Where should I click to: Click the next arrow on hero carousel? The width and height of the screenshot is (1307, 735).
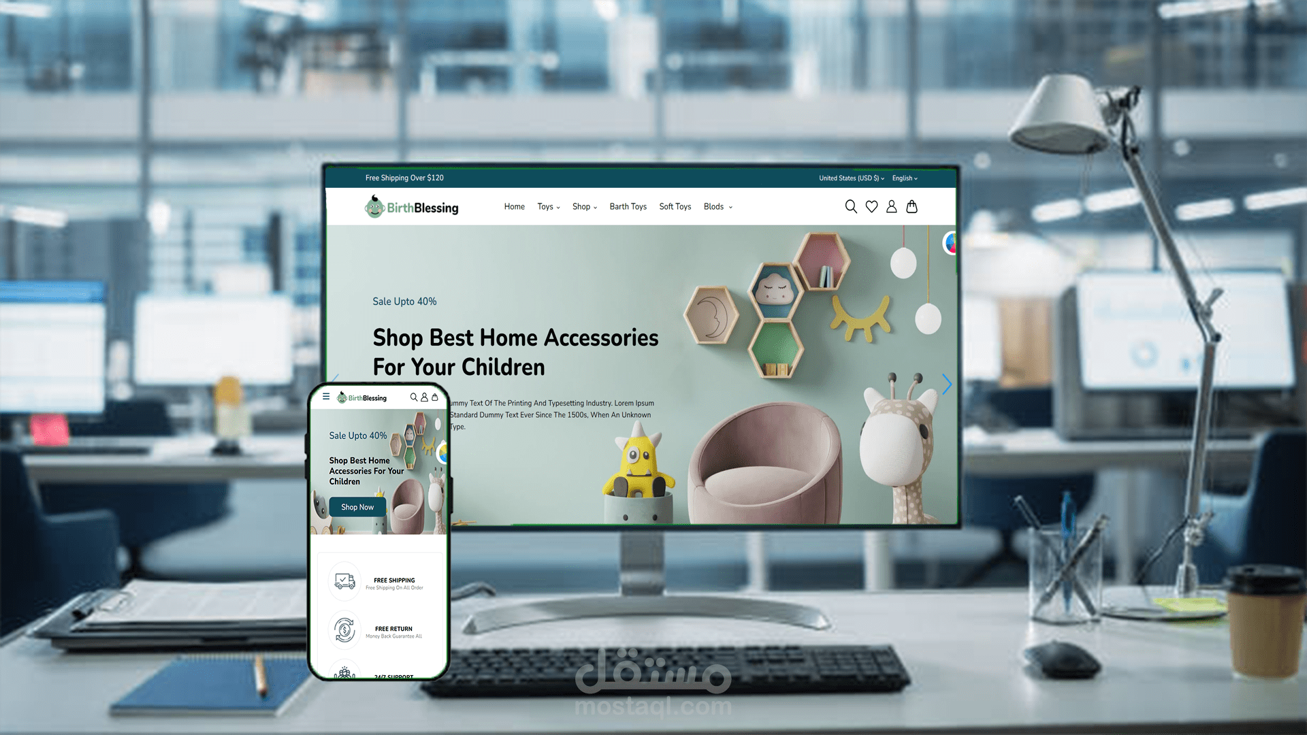(944, 383)
